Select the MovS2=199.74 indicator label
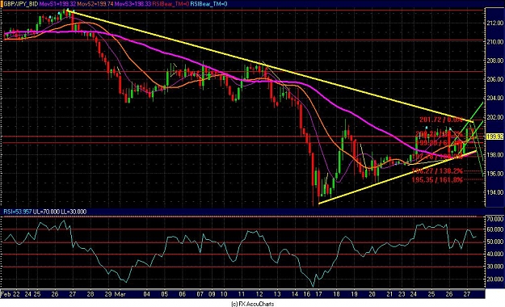 95,4
